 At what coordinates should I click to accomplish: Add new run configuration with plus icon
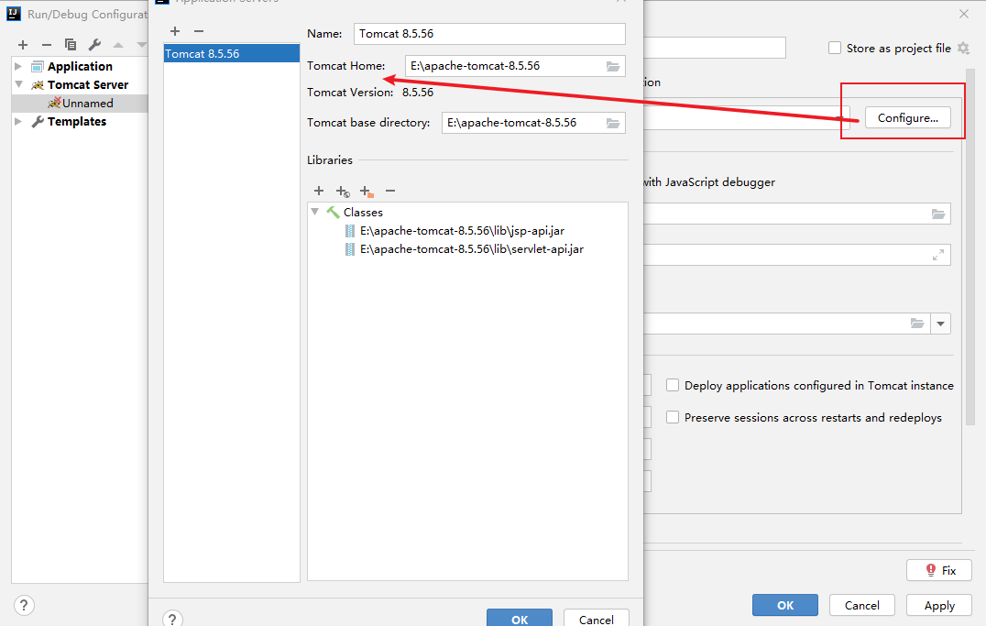23,45
